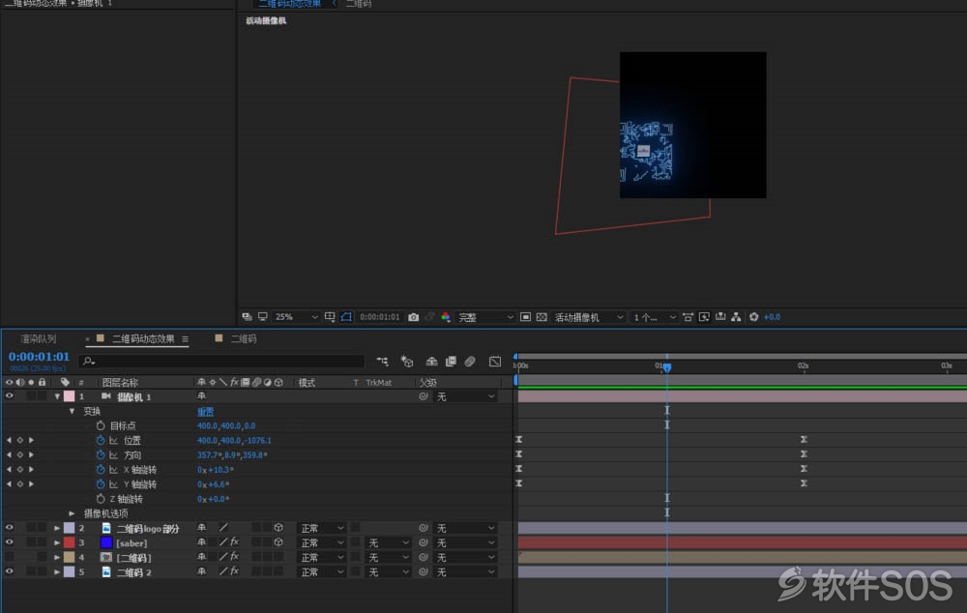
Task: Click the viewer 0:00:01:01 time button
Action: (380, 317)
